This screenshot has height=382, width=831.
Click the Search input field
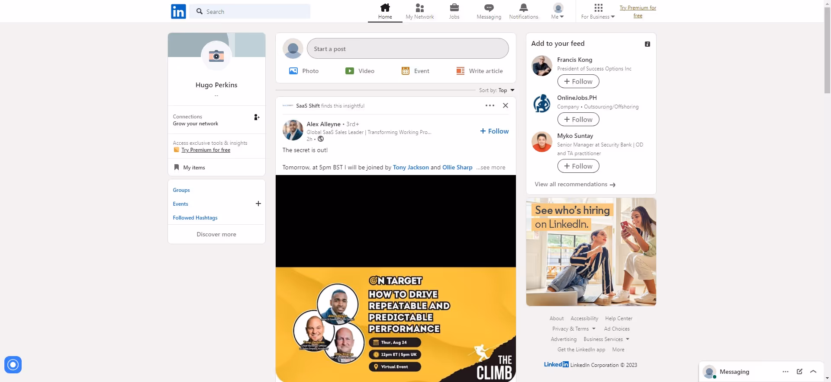pyautogui.click(x=250, y=11)
